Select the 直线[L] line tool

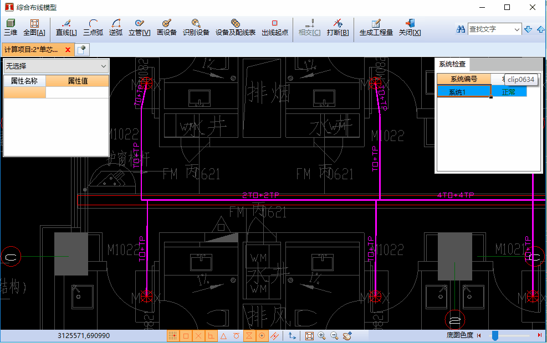(x=66, y=28)
